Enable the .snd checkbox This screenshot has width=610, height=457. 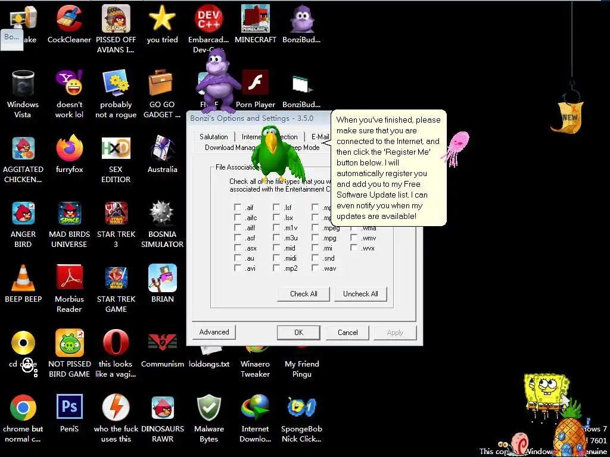pyautogui.click(x=315, y=258)
